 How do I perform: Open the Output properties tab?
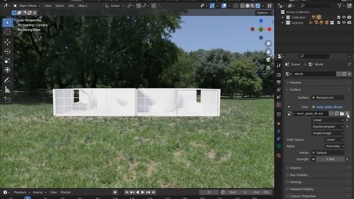279,82
